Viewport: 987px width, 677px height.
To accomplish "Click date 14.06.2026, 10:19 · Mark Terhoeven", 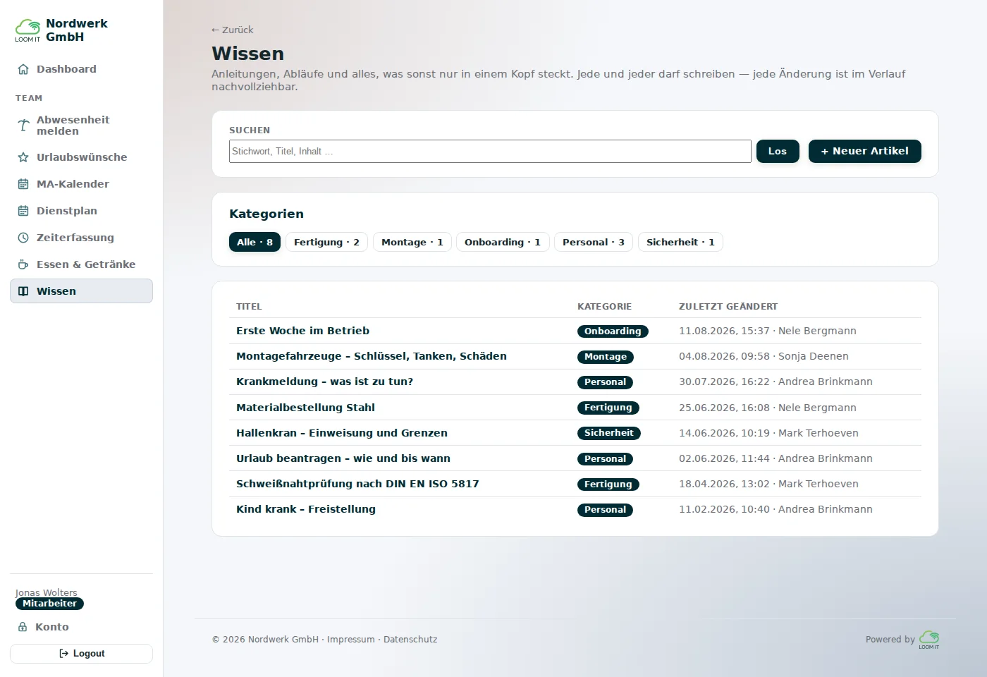I will [x=768, y=433].
